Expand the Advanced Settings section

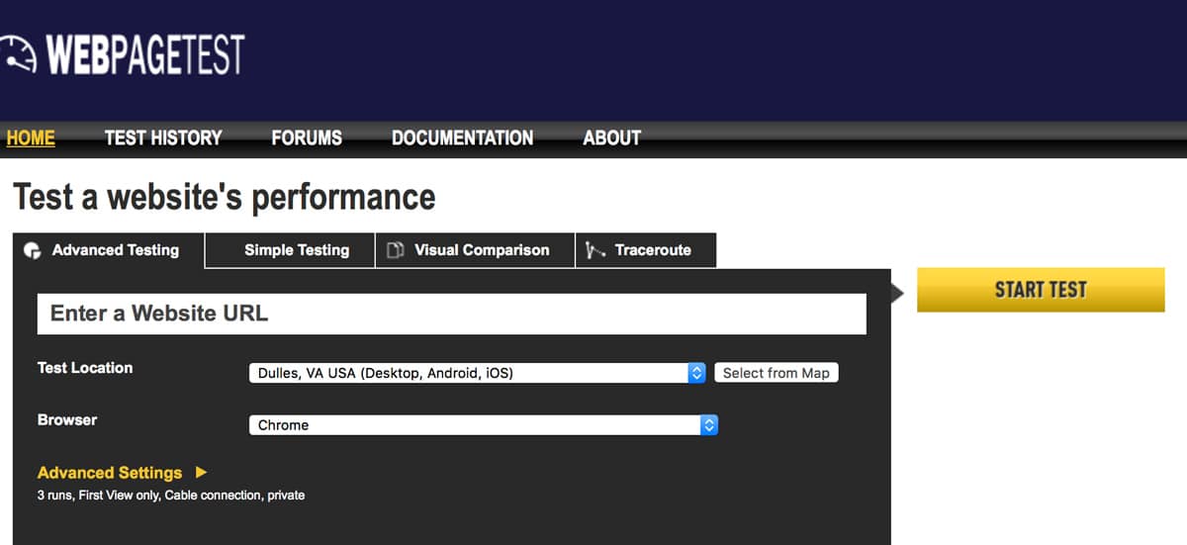122,473
